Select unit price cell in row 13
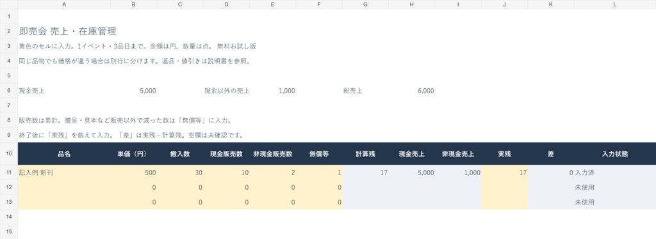The image size is (656, 239). 133,203
